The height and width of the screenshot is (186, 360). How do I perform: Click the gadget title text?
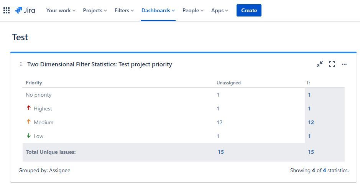coord(99,64)
